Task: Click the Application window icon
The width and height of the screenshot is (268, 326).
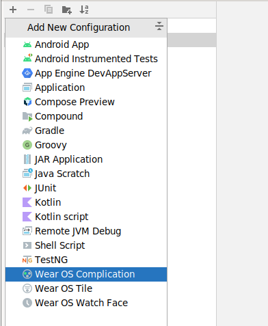Action: [x=27, y=87]
